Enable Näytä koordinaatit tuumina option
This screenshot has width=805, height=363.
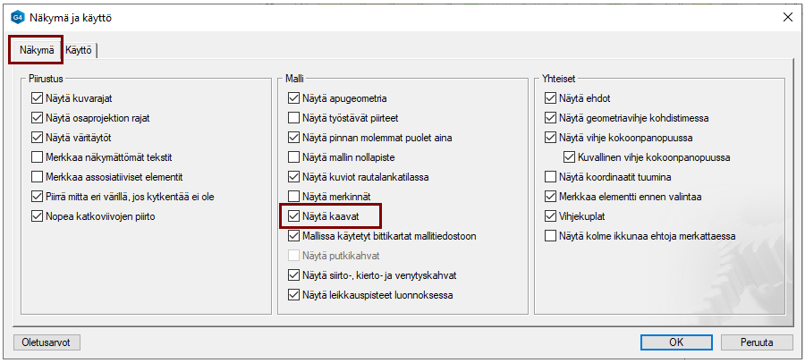coord(551,177)
